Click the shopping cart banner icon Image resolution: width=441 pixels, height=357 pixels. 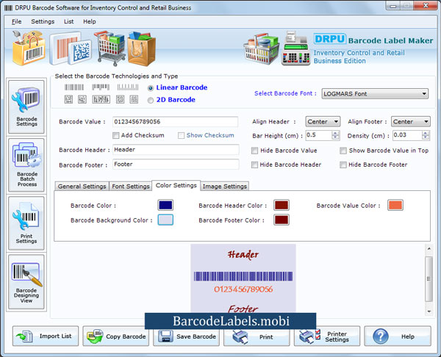110,48
